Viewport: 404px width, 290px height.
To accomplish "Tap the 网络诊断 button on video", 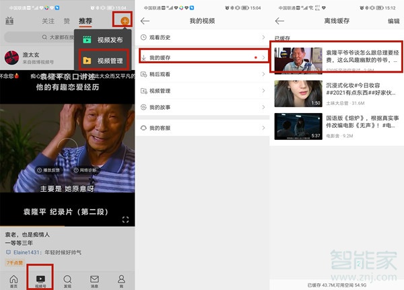I will 85,170.
